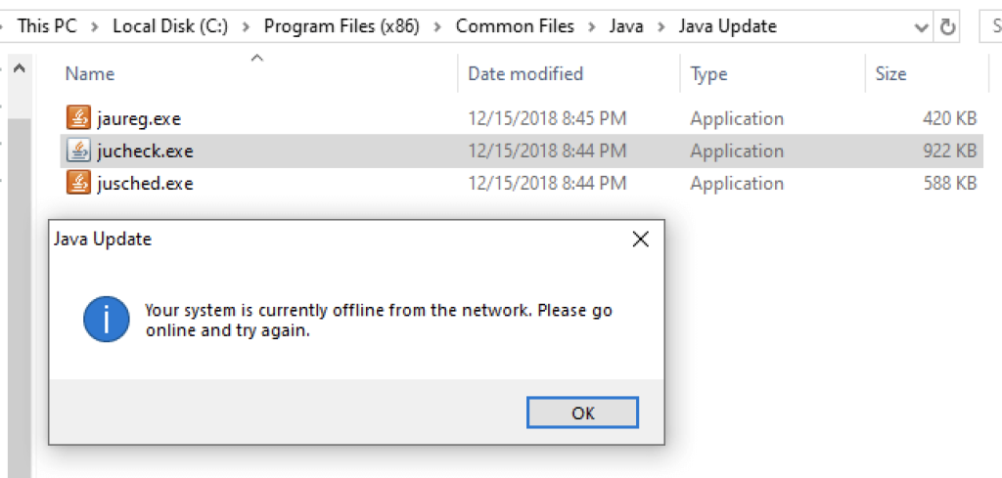
Task: Click the jucheck.exe file icon
Action: [x=78, y=151]
